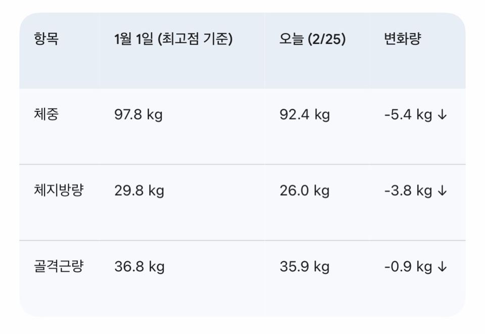Click the -5.4 kg change value

(x=408, y=115)
